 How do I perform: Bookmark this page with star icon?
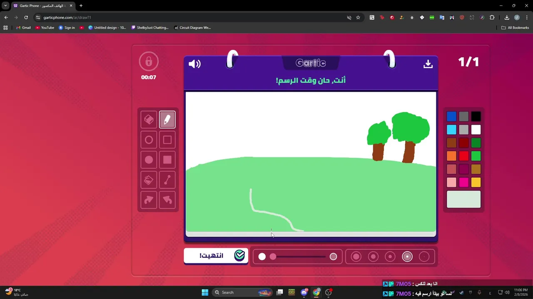tap(358, 17)
